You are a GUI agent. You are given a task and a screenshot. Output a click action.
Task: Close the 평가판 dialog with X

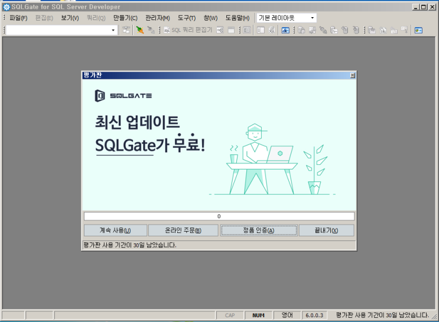[x=353, y=75]
